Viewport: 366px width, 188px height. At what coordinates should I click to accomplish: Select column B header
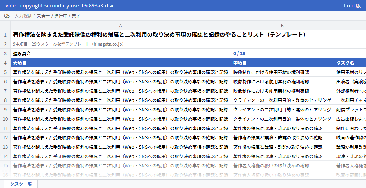(282, 25)
